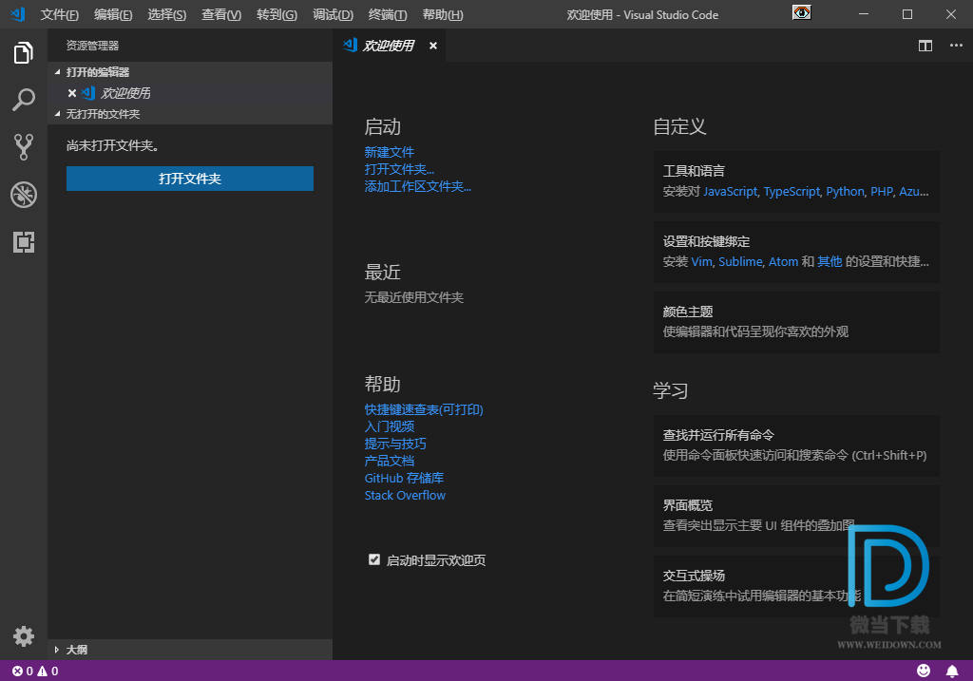Close 欢迎使用 in the open editors list
Screen dimensions: 973x681
click(x=72, y=93)
